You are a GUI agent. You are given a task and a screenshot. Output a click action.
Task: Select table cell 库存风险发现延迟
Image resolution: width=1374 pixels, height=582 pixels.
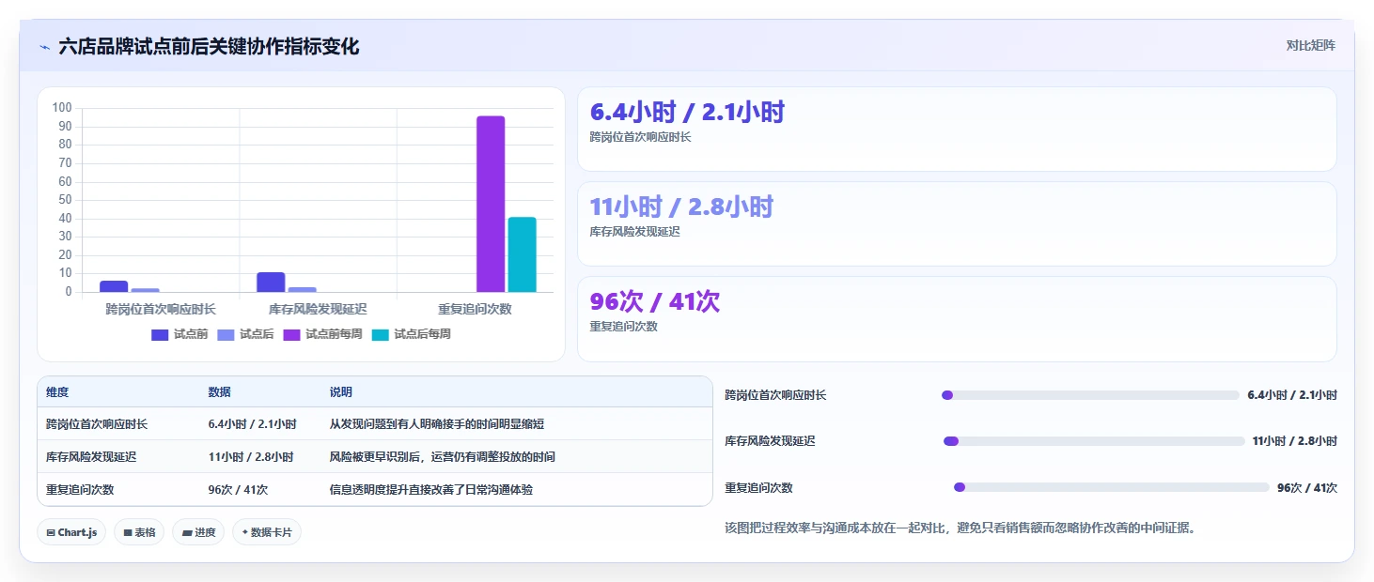click(x=91, y=457)
